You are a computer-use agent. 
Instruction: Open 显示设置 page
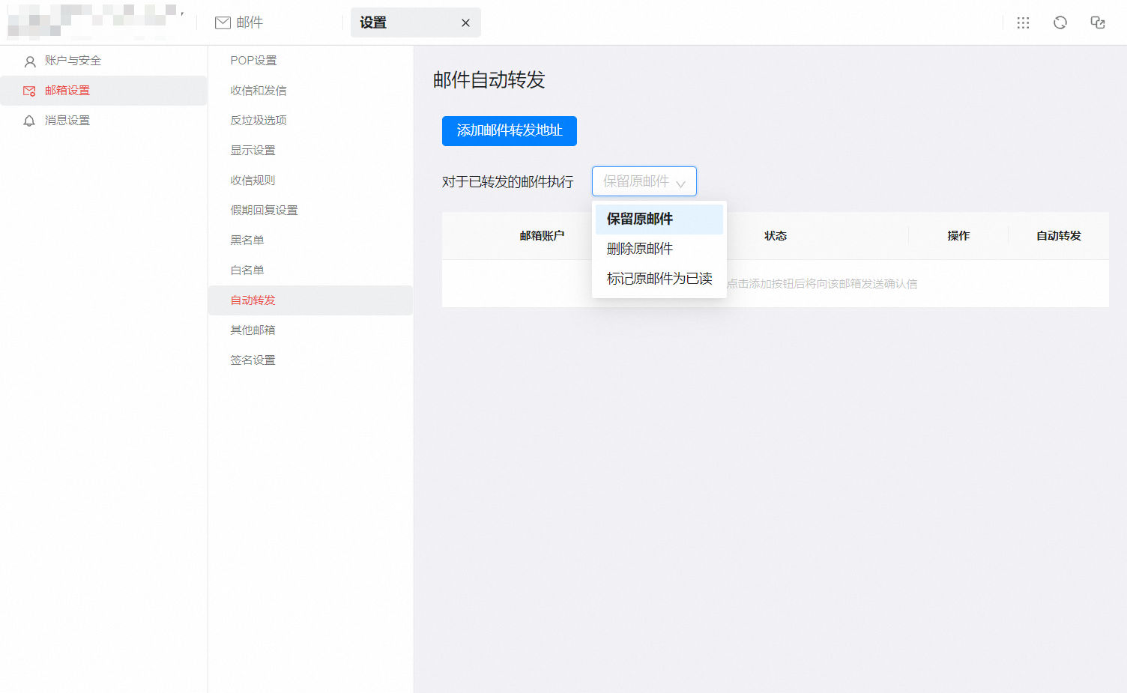click(310, 151)
